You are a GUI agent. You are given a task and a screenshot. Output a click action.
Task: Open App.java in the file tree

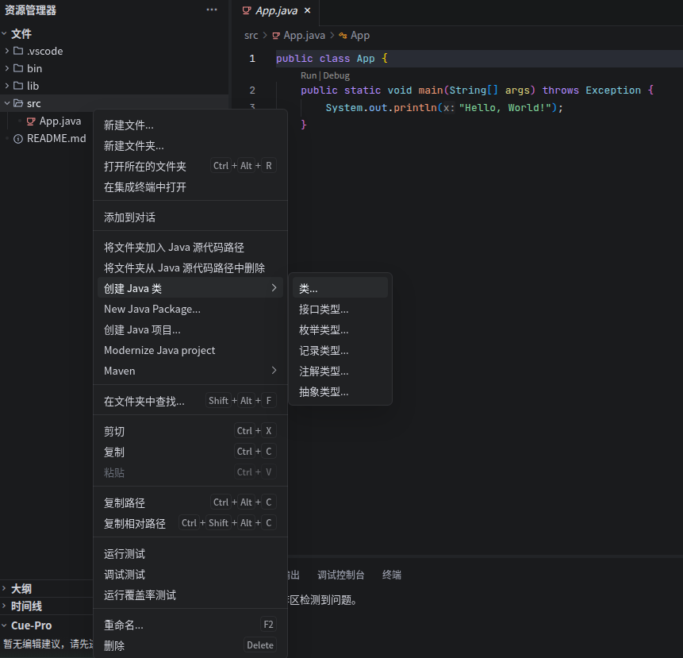coord(60,121)
